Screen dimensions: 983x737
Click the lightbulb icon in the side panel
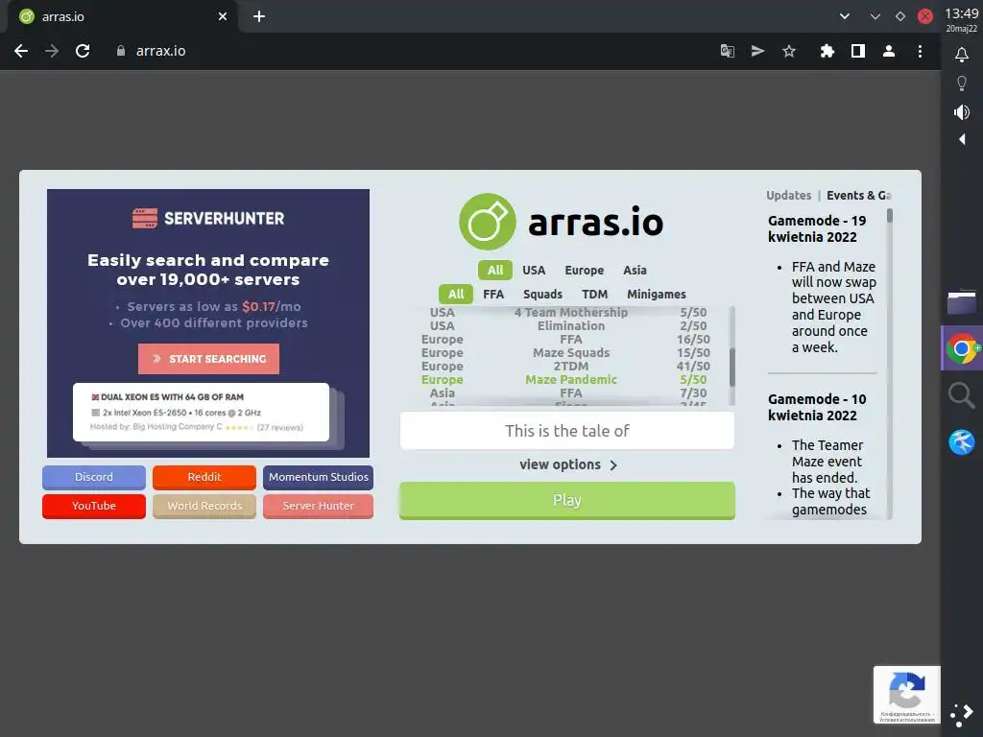[x=962, y=83]
